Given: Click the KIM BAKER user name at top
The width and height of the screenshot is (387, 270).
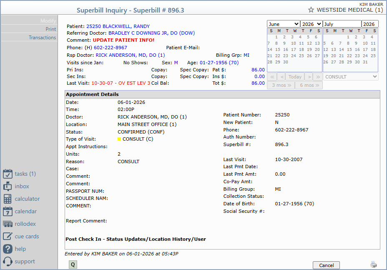Looking at the screenshot, I should [x=371, y=5].
